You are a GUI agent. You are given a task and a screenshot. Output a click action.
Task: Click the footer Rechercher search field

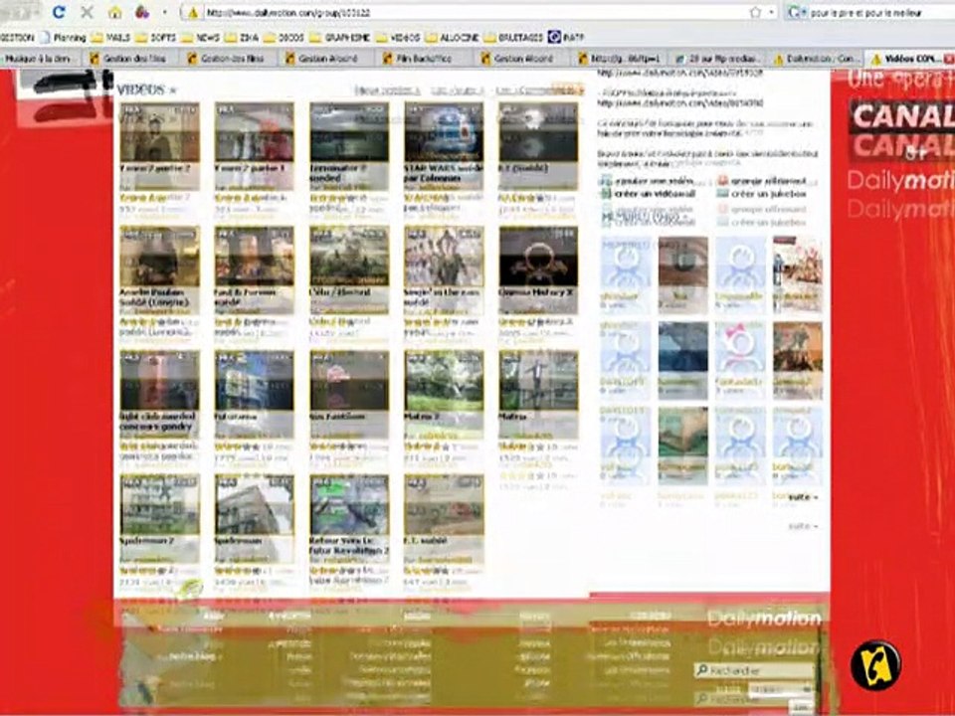[754, 671]
